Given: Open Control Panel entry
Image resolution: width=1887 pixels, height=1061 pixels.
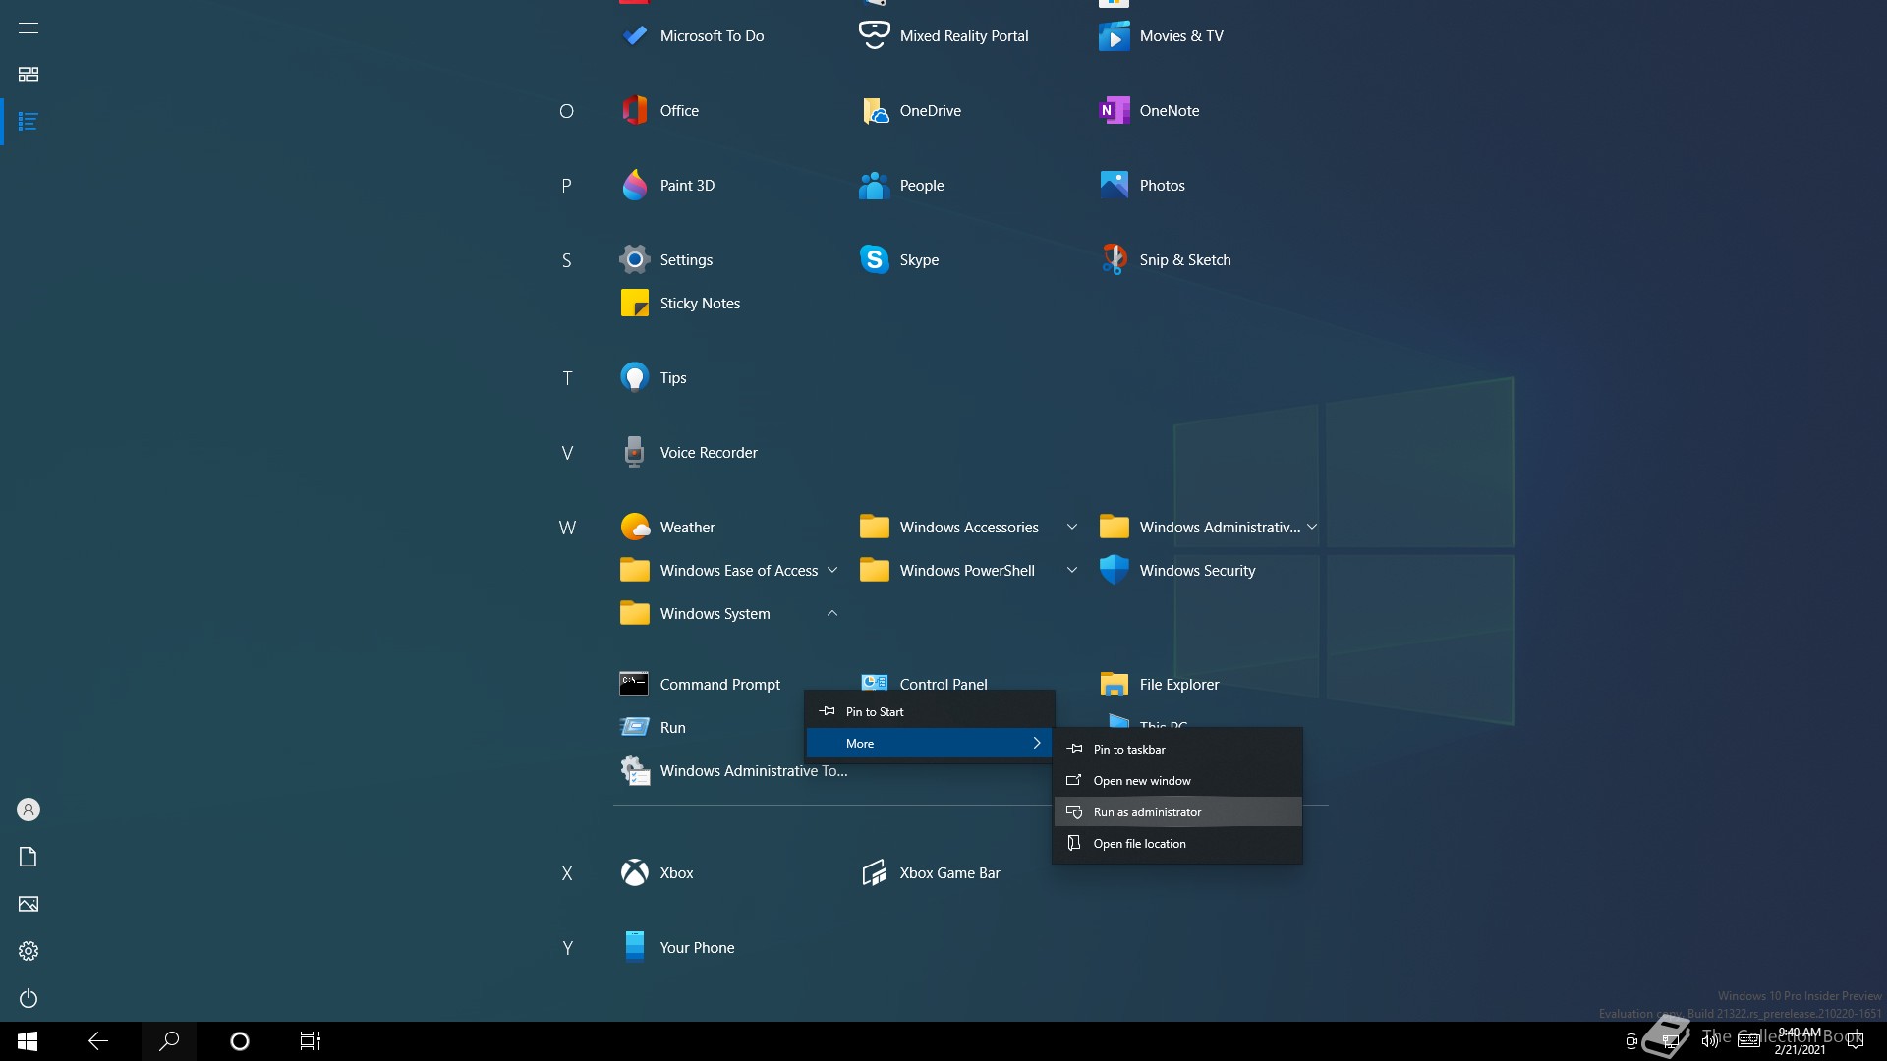Looking at the screenshot, I should (x=943, y=684).
